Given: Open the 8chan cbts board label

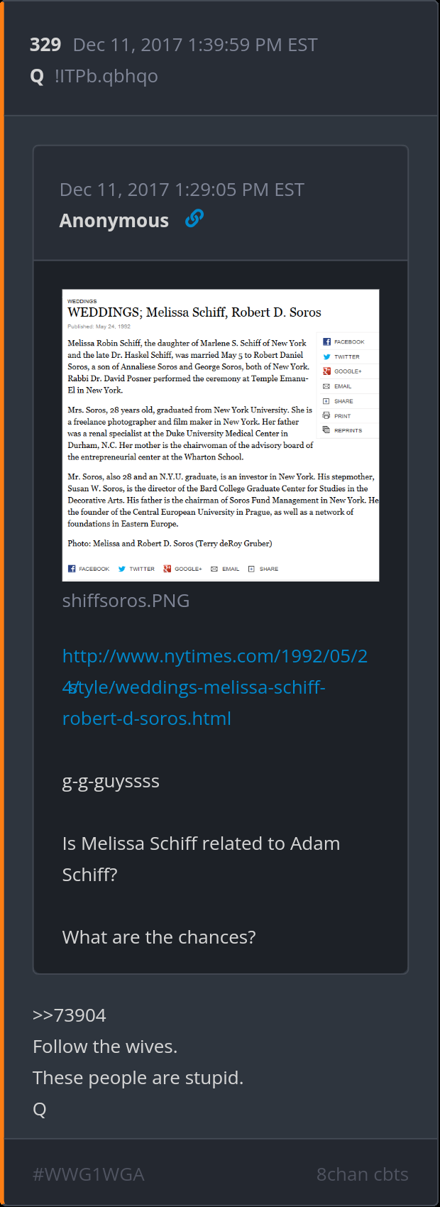Looking at the screenshot, I should click(362, 1174).
